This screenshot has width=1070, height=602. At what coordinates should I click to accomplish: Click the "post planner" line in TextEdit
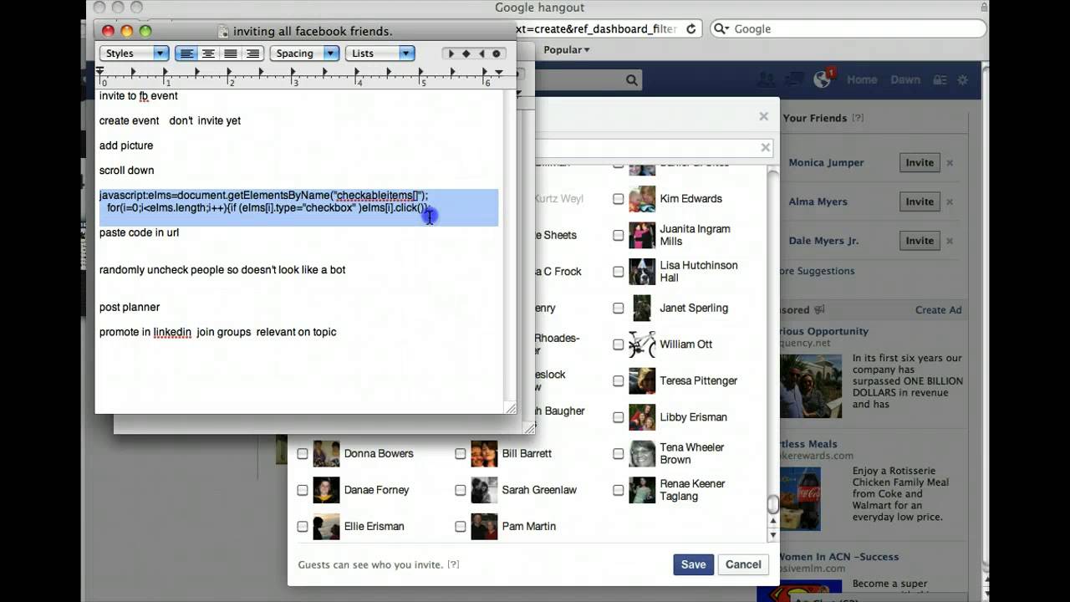(x=130, y=307)
